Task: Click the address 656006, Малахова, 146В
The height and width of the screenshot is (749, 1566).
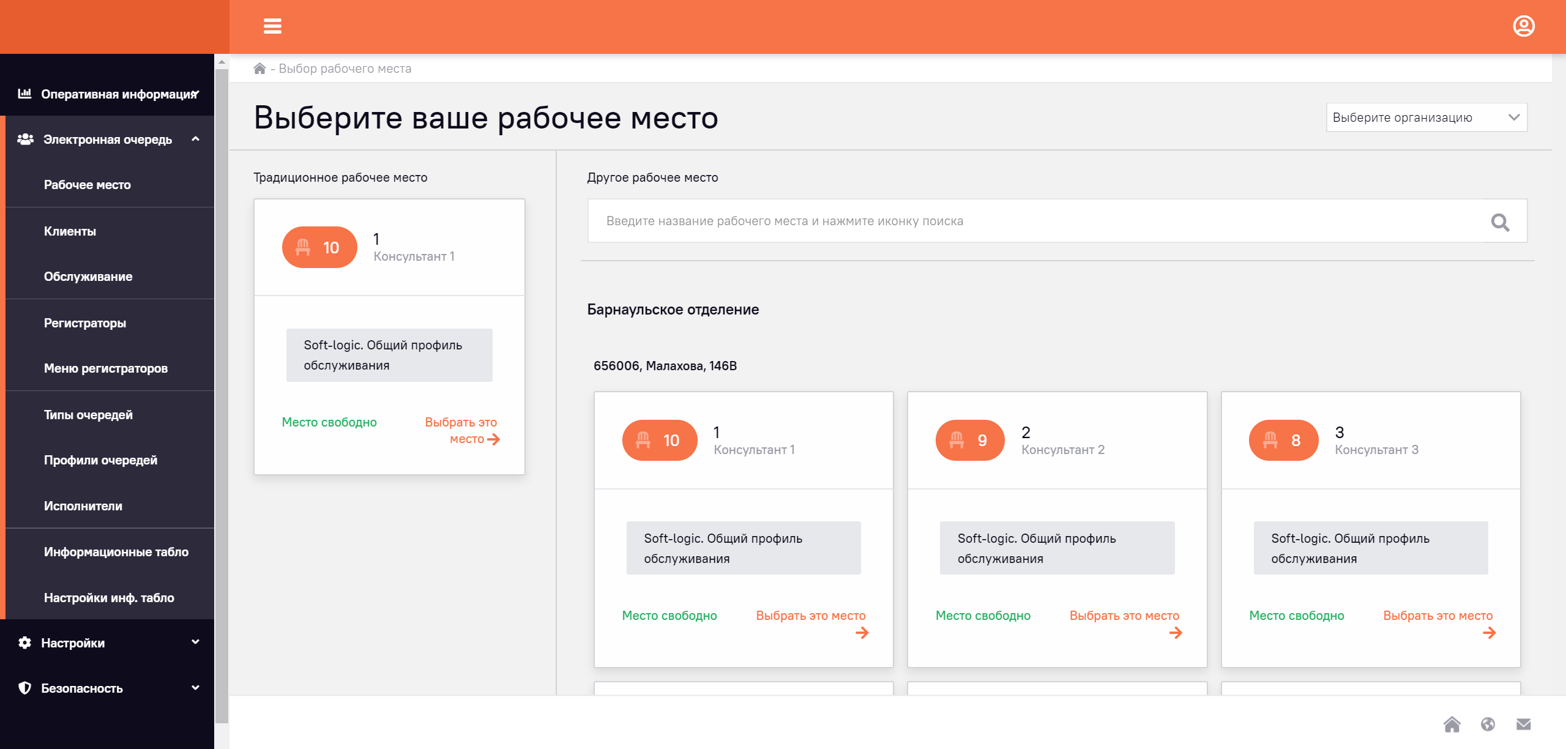Action: click(665, 366)
